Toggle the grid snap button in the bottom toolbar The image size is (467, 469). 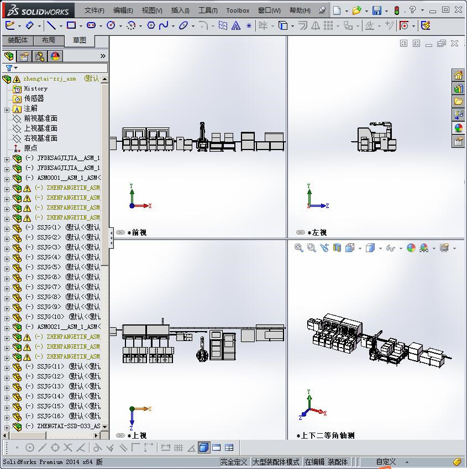tap(179, 448)
